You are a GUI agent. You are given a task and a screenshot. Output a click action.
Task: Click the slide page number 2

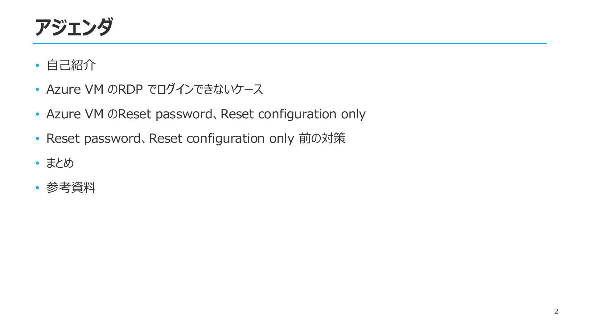click(556, 311)
